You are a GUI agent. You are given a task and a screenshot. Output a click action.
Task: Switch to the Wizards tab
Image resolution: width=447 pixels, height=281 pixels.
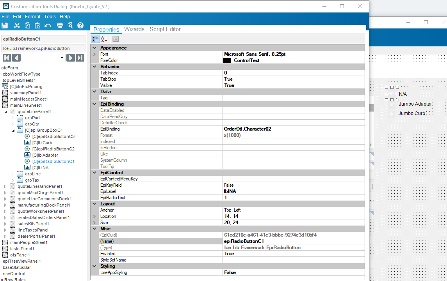(134, 29)
